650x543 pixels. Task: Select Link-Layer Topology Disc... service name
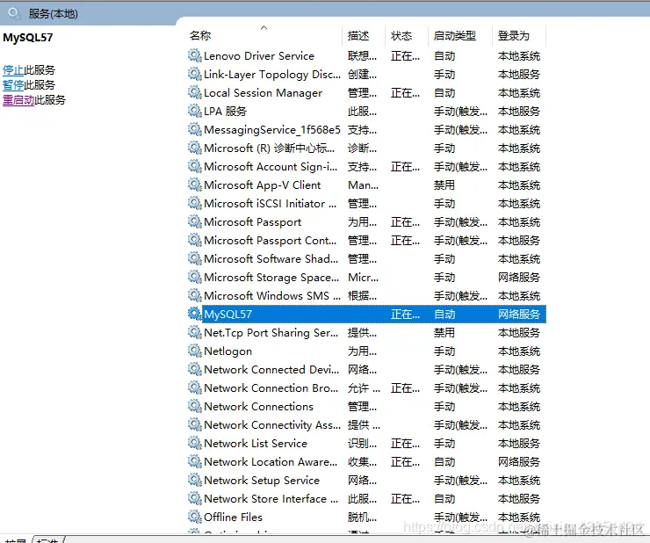point(272,75)
